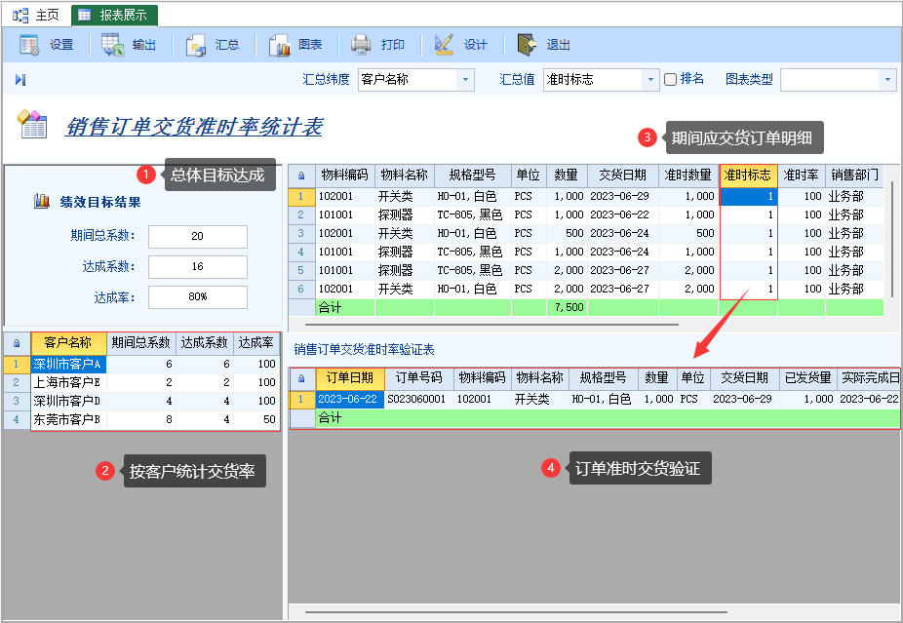This screenshot has height=623, width=903.
Task: Click the 输出 export toolbar icon
Action: click(x=113, y=45)
